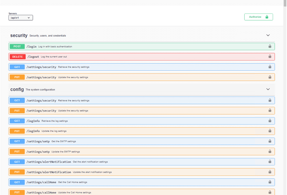Click the lock icon on PUT /logInfo row
Viewport: 287px width, 195px height.
(270, 131)
